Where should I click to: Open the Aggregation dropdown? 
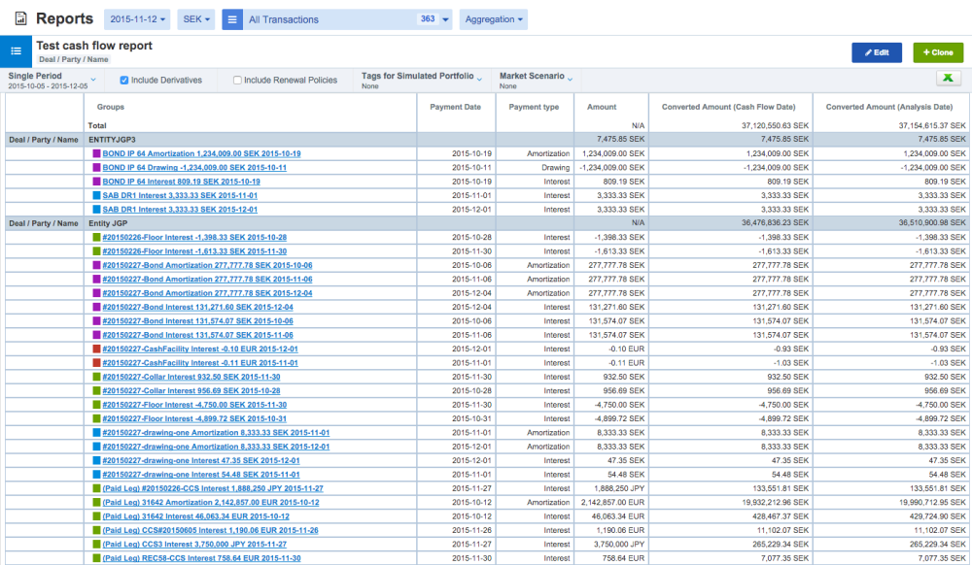(x=494, y=19)
